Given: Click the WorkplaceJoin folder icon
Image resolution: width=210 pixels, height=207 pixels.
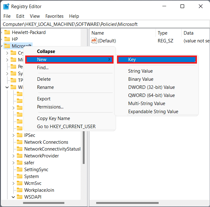Looking at the screenshot, I should [20, 190].
